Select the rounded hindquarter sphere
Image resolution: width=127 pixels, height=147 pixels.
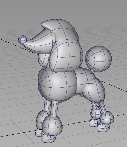(x=94, y=90)
